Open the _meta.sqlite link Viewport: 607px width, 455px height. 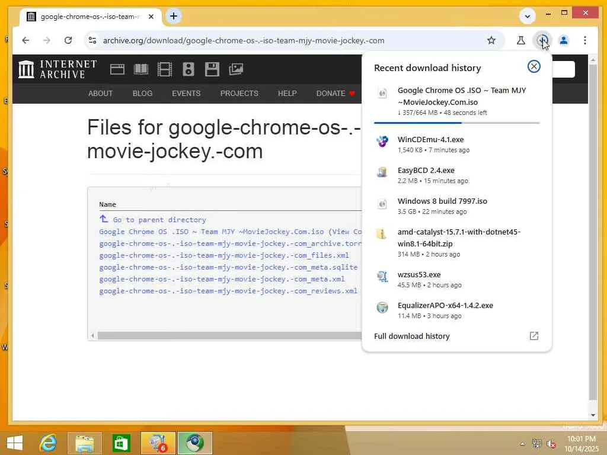(x=228, y=267)
